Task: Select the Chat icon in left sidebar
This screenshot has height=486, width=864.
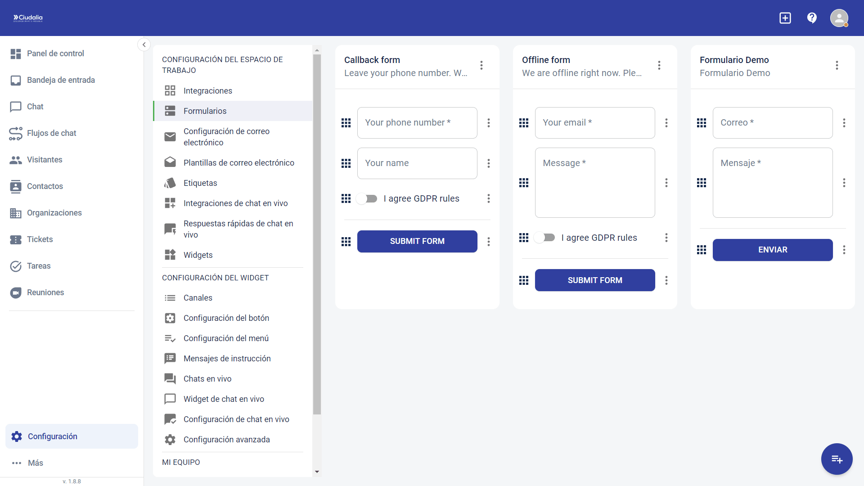Action: click(16, 107)
